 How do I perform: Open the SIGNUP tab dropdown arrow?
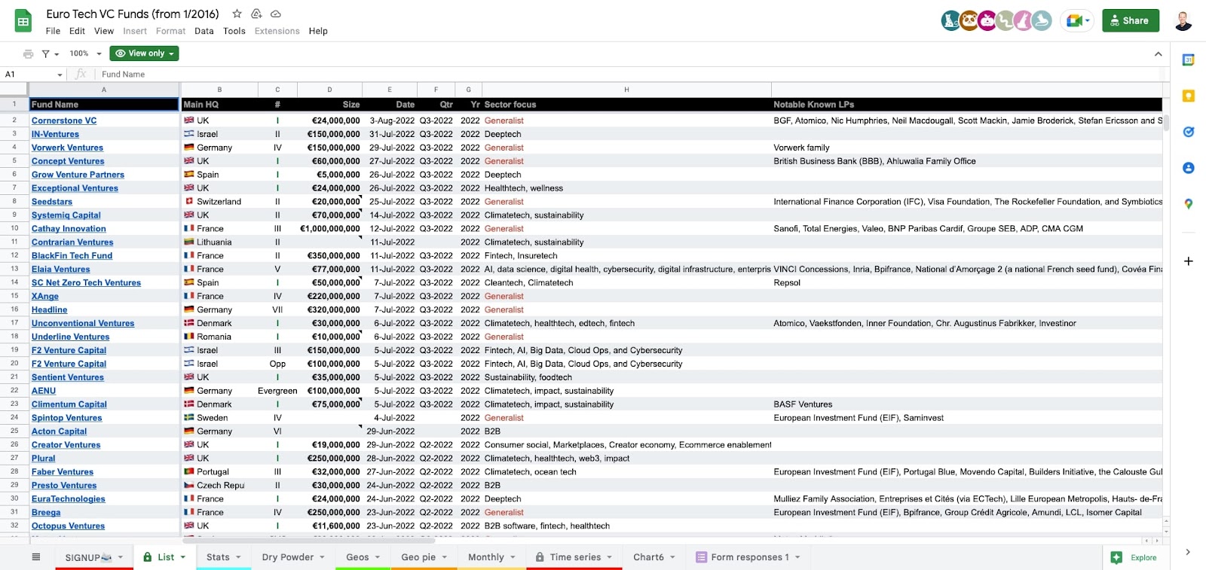click(120, 557)
